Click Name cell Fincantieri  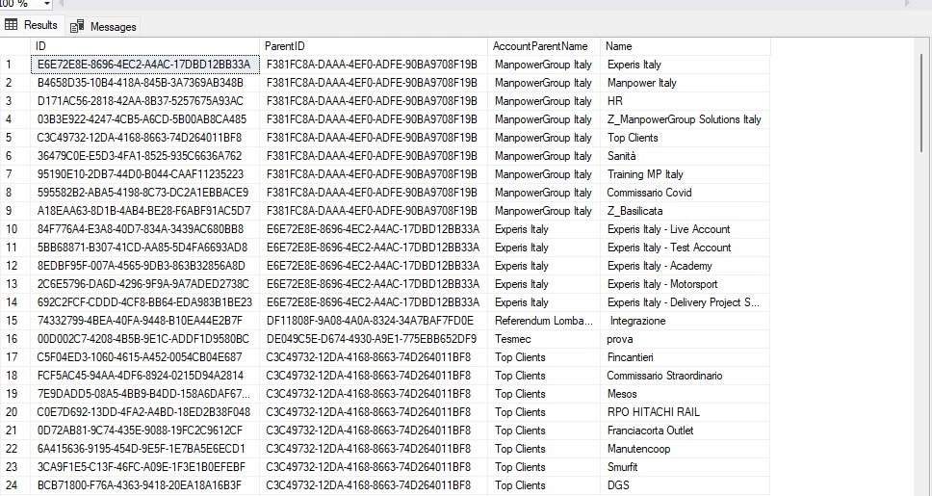point(686,357)
